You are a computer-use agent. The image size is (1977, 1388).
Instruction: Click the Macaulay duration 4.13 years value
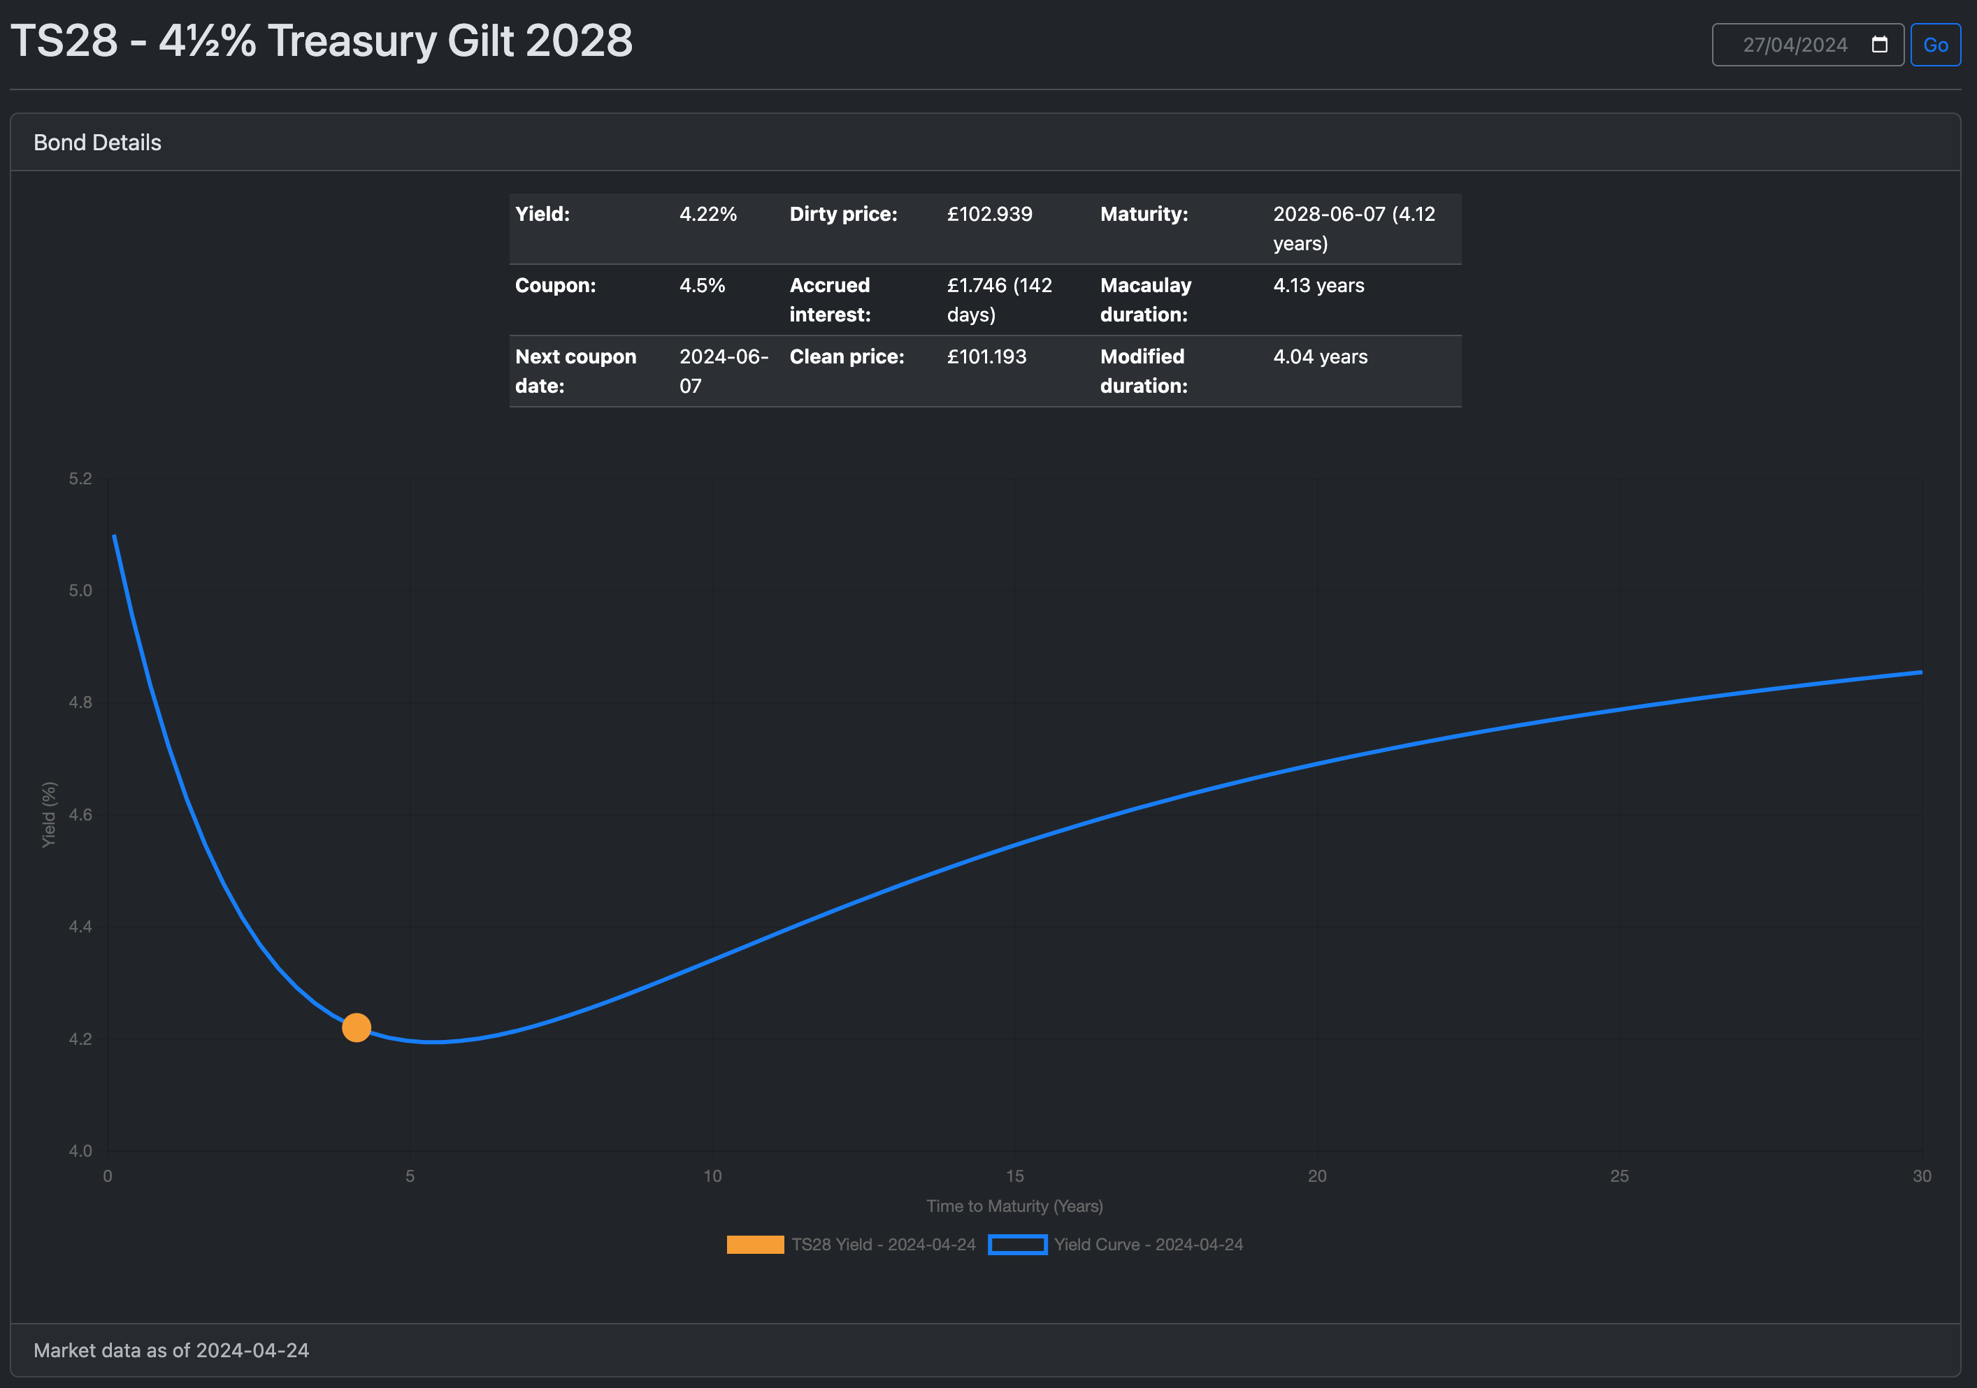coord(1318,286)
